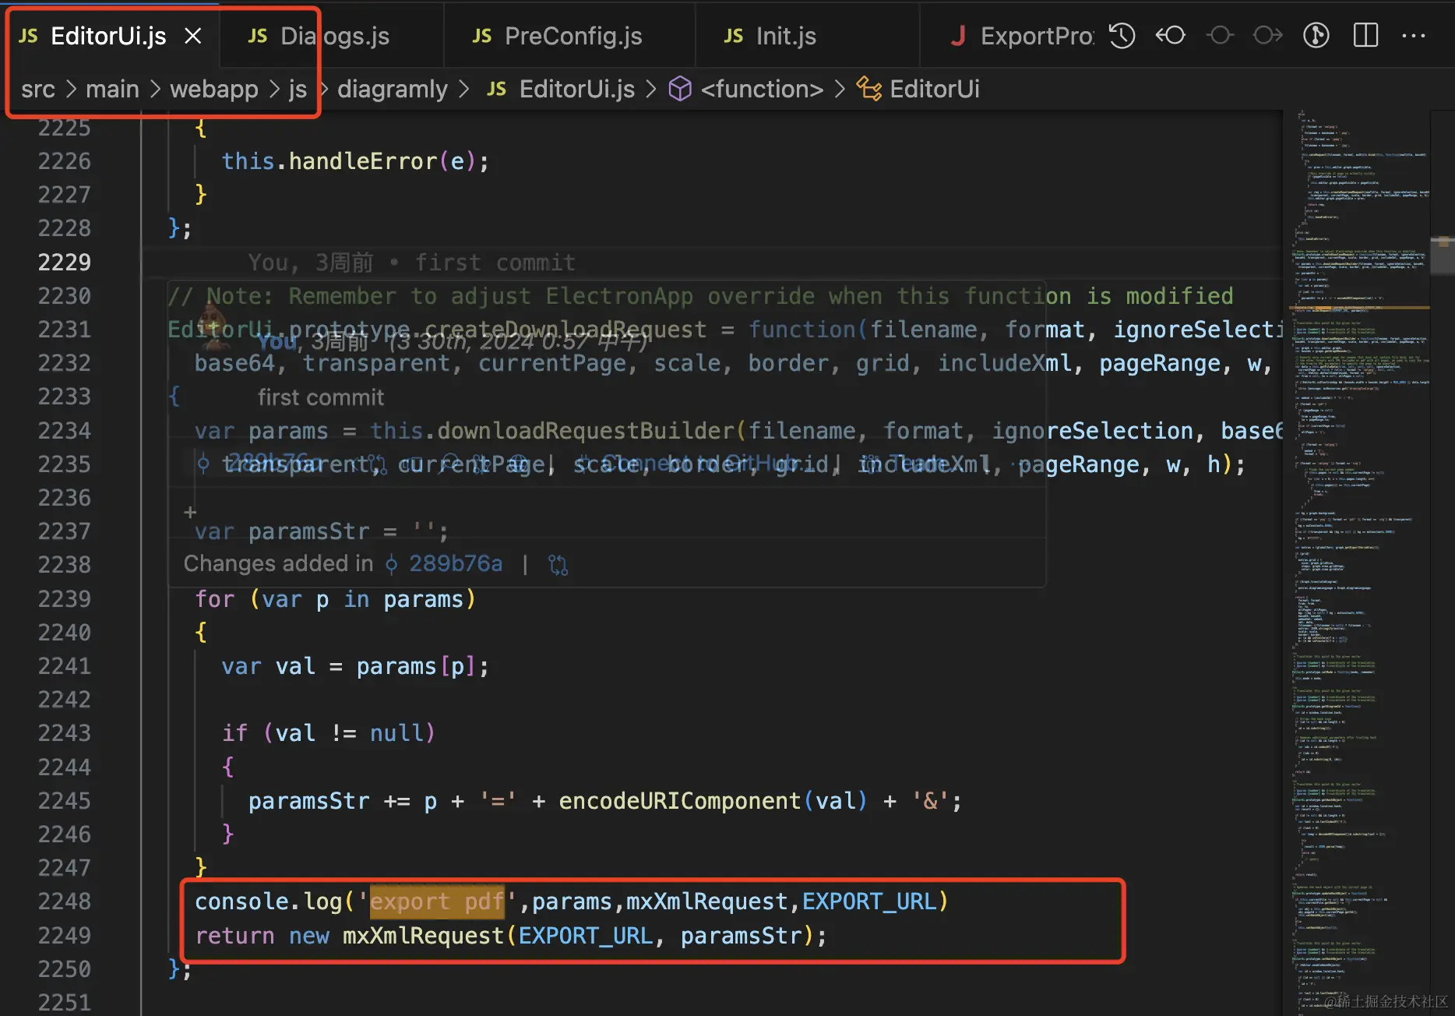Select the EditorUi.js tab
Image resolution: width=1455 pixels, height=1016 pixels.
click(108, 36)
